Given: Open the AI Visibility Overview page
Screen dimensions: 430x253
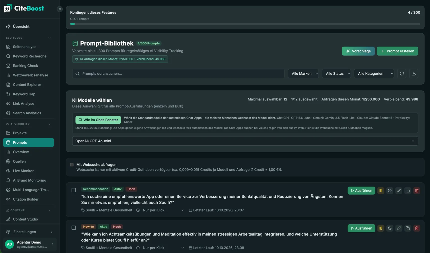Looking at the screenshot, I should (28, 152).
